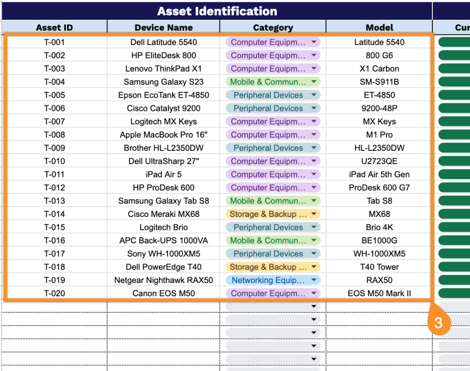This screenshot has height=371, width=470.
Task: Open the Category dropdown for Dell PowerEdge T40
Action: point(314,267)
